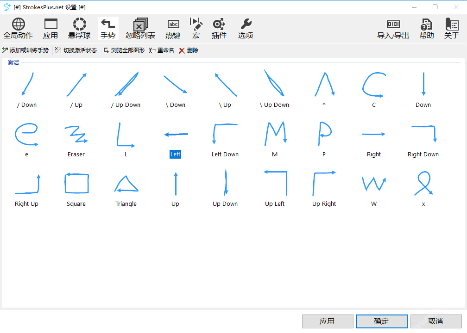Open the 选项 options section

coord(246,29)
